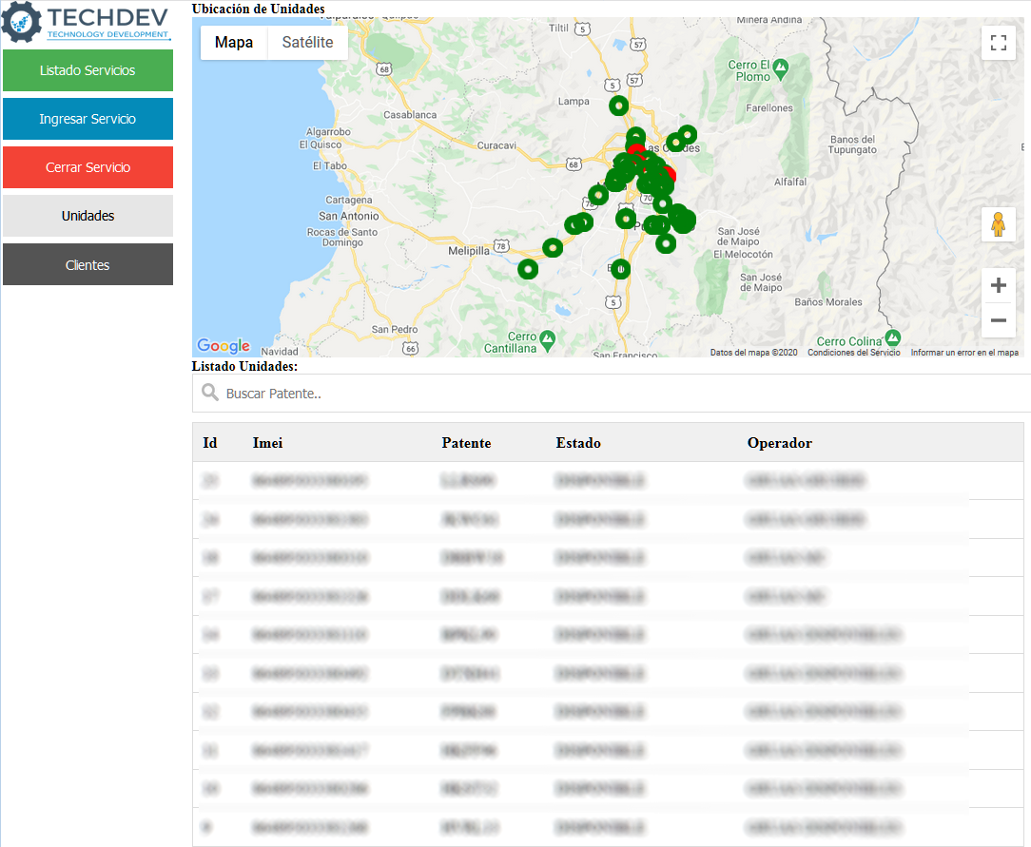Viewport: 1031px width, 847px height.
Task: Switch to the Mapa view
Action: pos(234,43)
